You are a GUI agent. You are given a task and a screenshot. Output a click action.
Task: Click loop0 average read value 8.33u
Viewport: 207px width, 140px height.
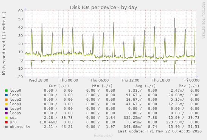[x=134, y=91]
